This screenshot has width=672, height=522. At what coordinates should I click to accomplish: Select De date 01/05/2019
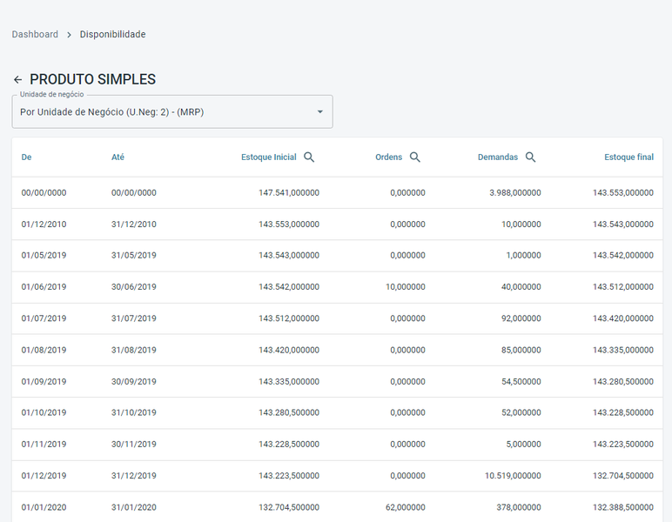(44, 255)
